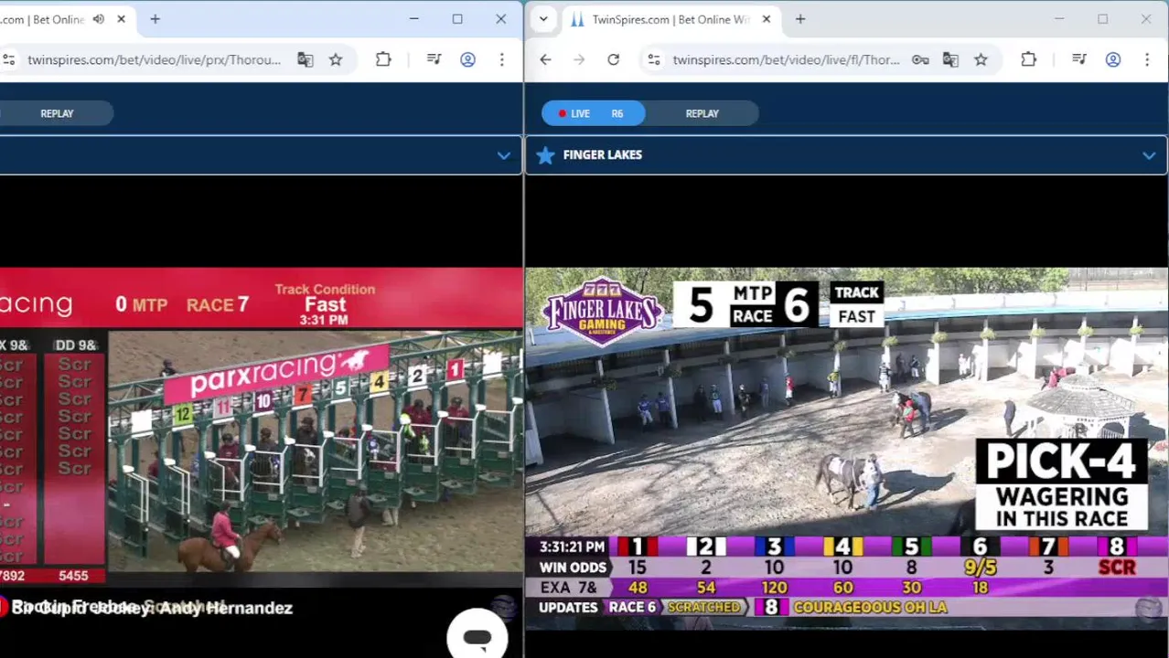The width and height of the screenshot is (1169, 658).
Task: Go back in right window
Action: pyautogui.click(x=545, y=59)
